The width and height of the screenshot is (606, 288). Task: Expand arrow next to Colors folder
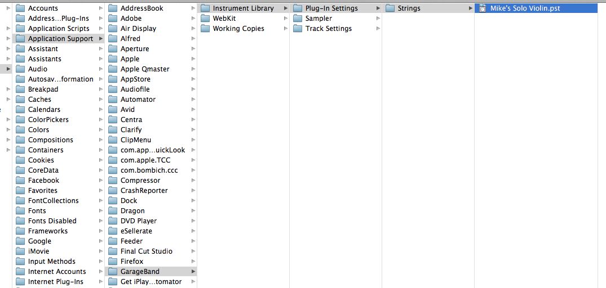click(101, 129)
